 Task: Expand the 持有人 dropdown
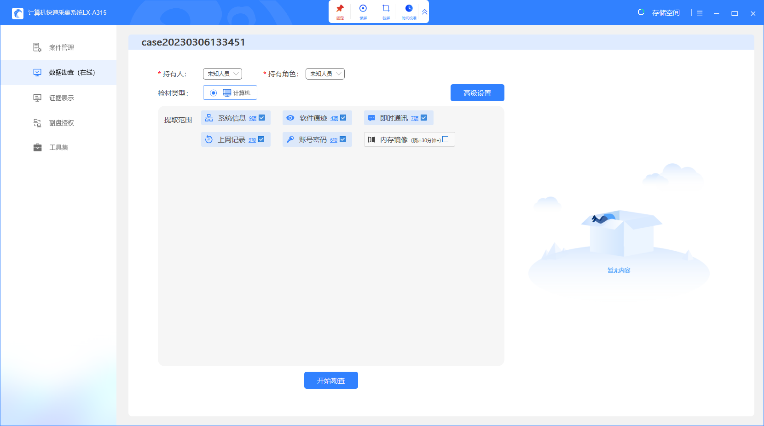(x=222, y=74)
